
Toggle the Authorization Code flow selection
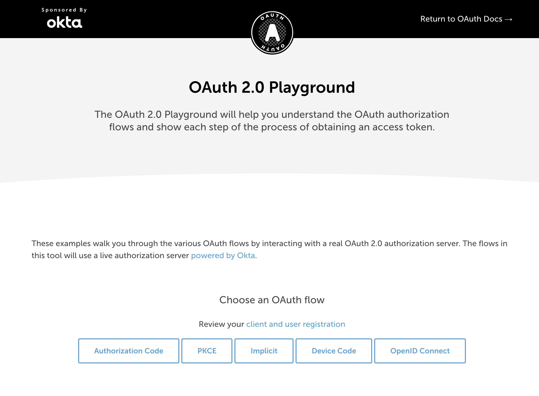point(128,351)
